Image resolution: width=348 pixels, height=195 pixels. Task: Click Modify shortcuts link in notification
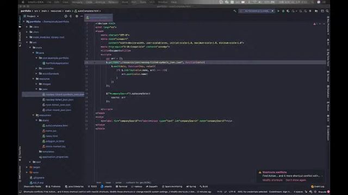(272, 180)
